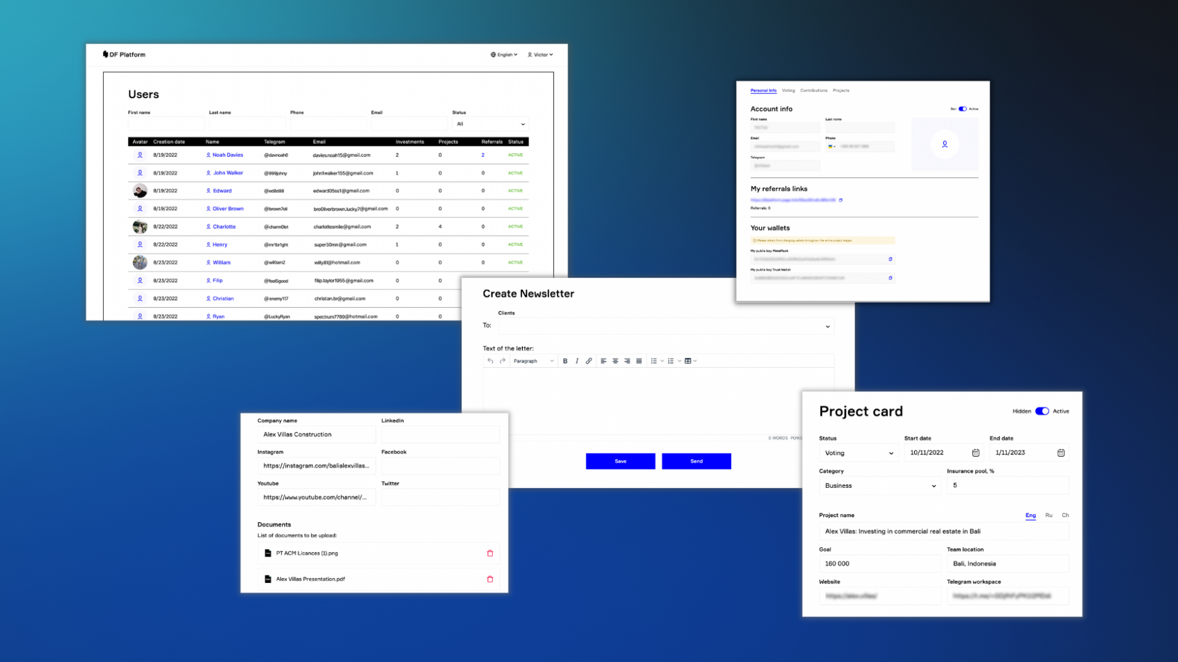Image resolution: width=1178 pixels, height=662 pixels.
Task: Toggle bold formatting in the editor
Action: coord(565,360)
